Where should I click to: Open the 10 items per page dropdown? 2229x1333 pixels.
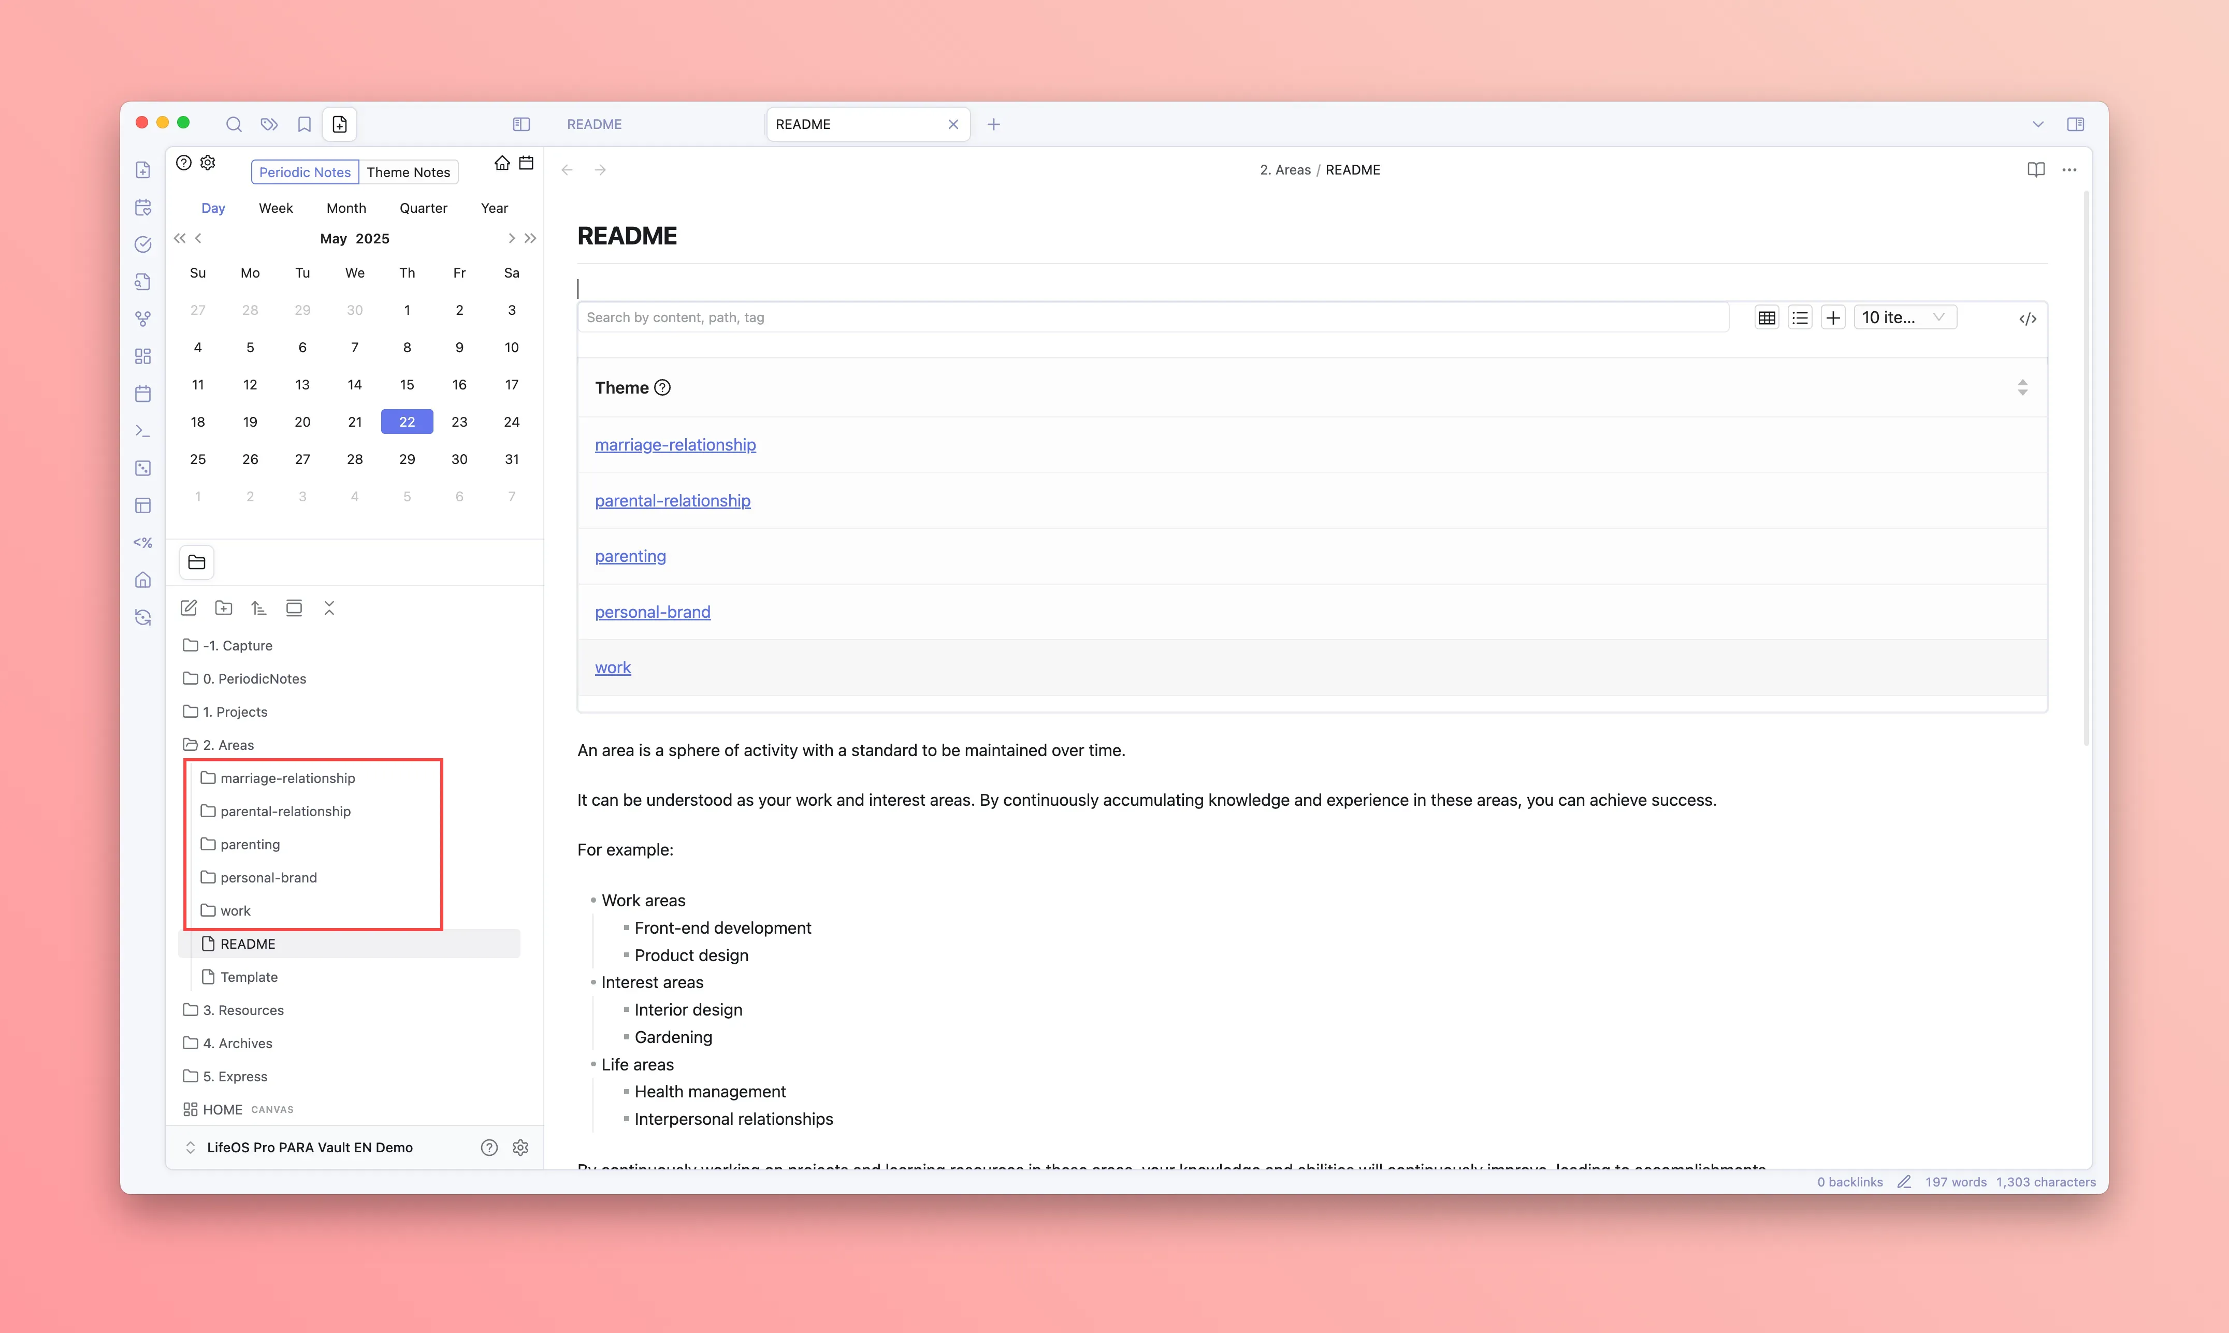(1904, 318)
